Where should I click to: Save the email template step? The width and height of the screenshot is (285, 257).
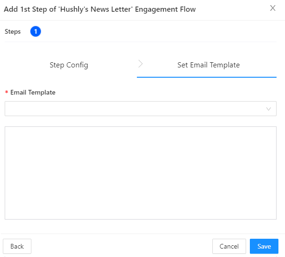264,246
